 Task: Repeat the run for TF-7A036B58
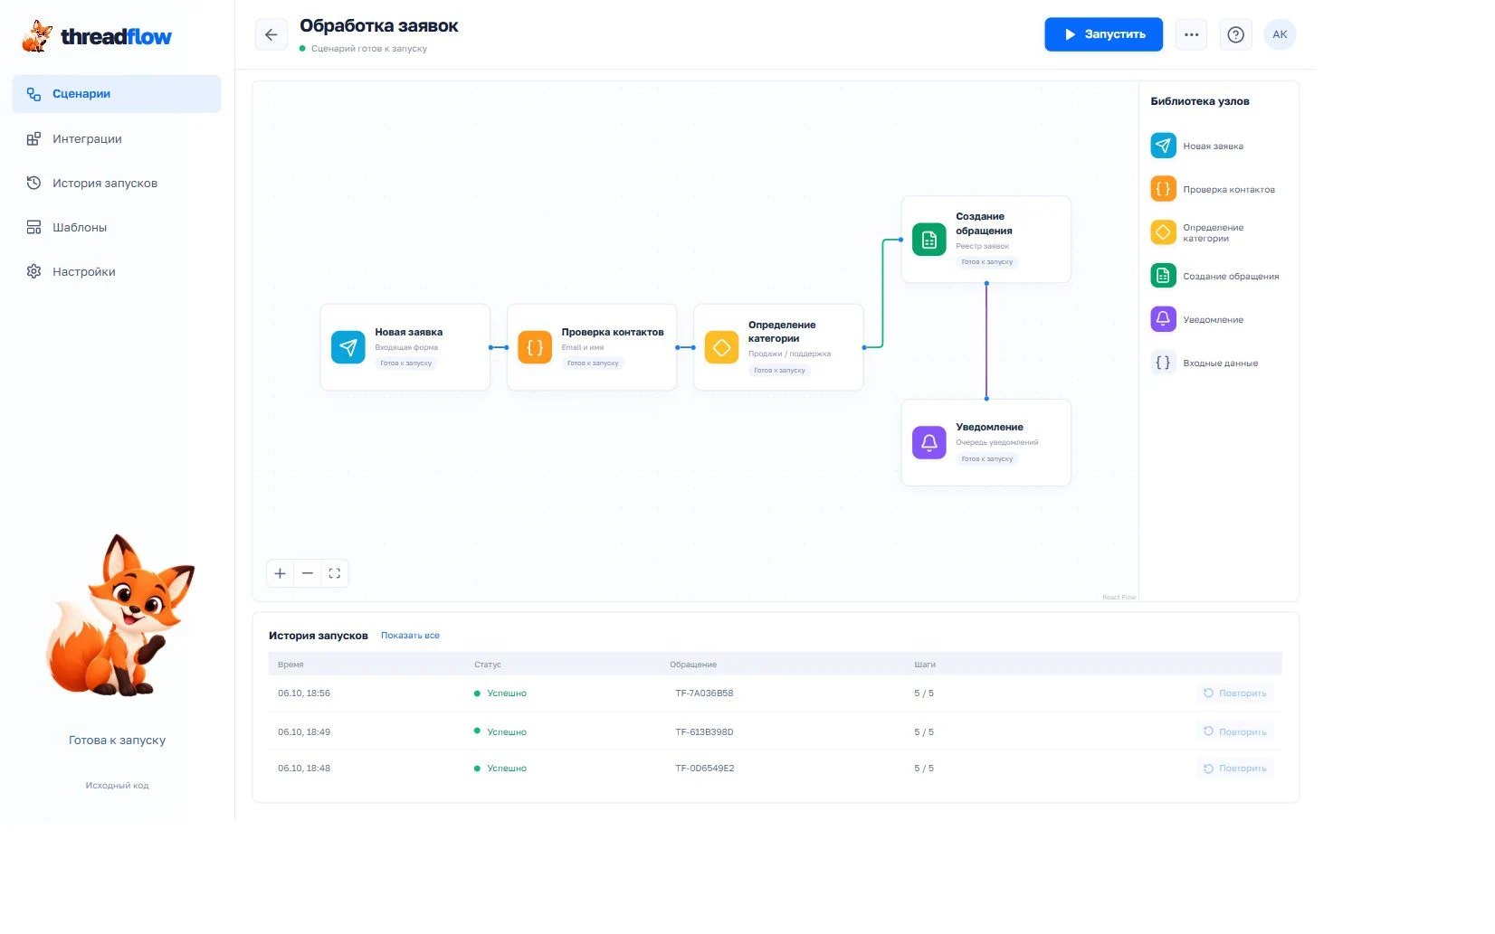(x=1234, y=693)
